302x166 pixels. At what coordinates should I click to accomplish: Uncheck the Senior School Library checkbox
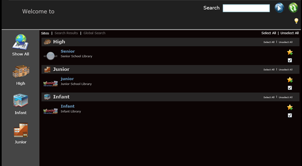(290, 60)
